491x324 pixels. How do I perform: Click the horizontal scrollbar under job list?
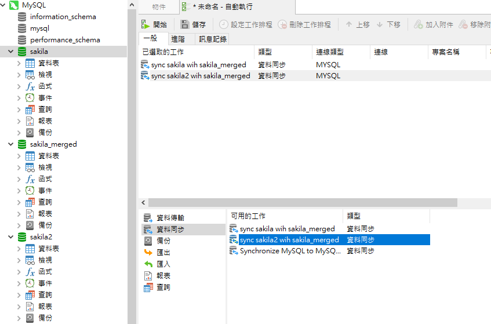pyautogui.click(x=301, y=203)
